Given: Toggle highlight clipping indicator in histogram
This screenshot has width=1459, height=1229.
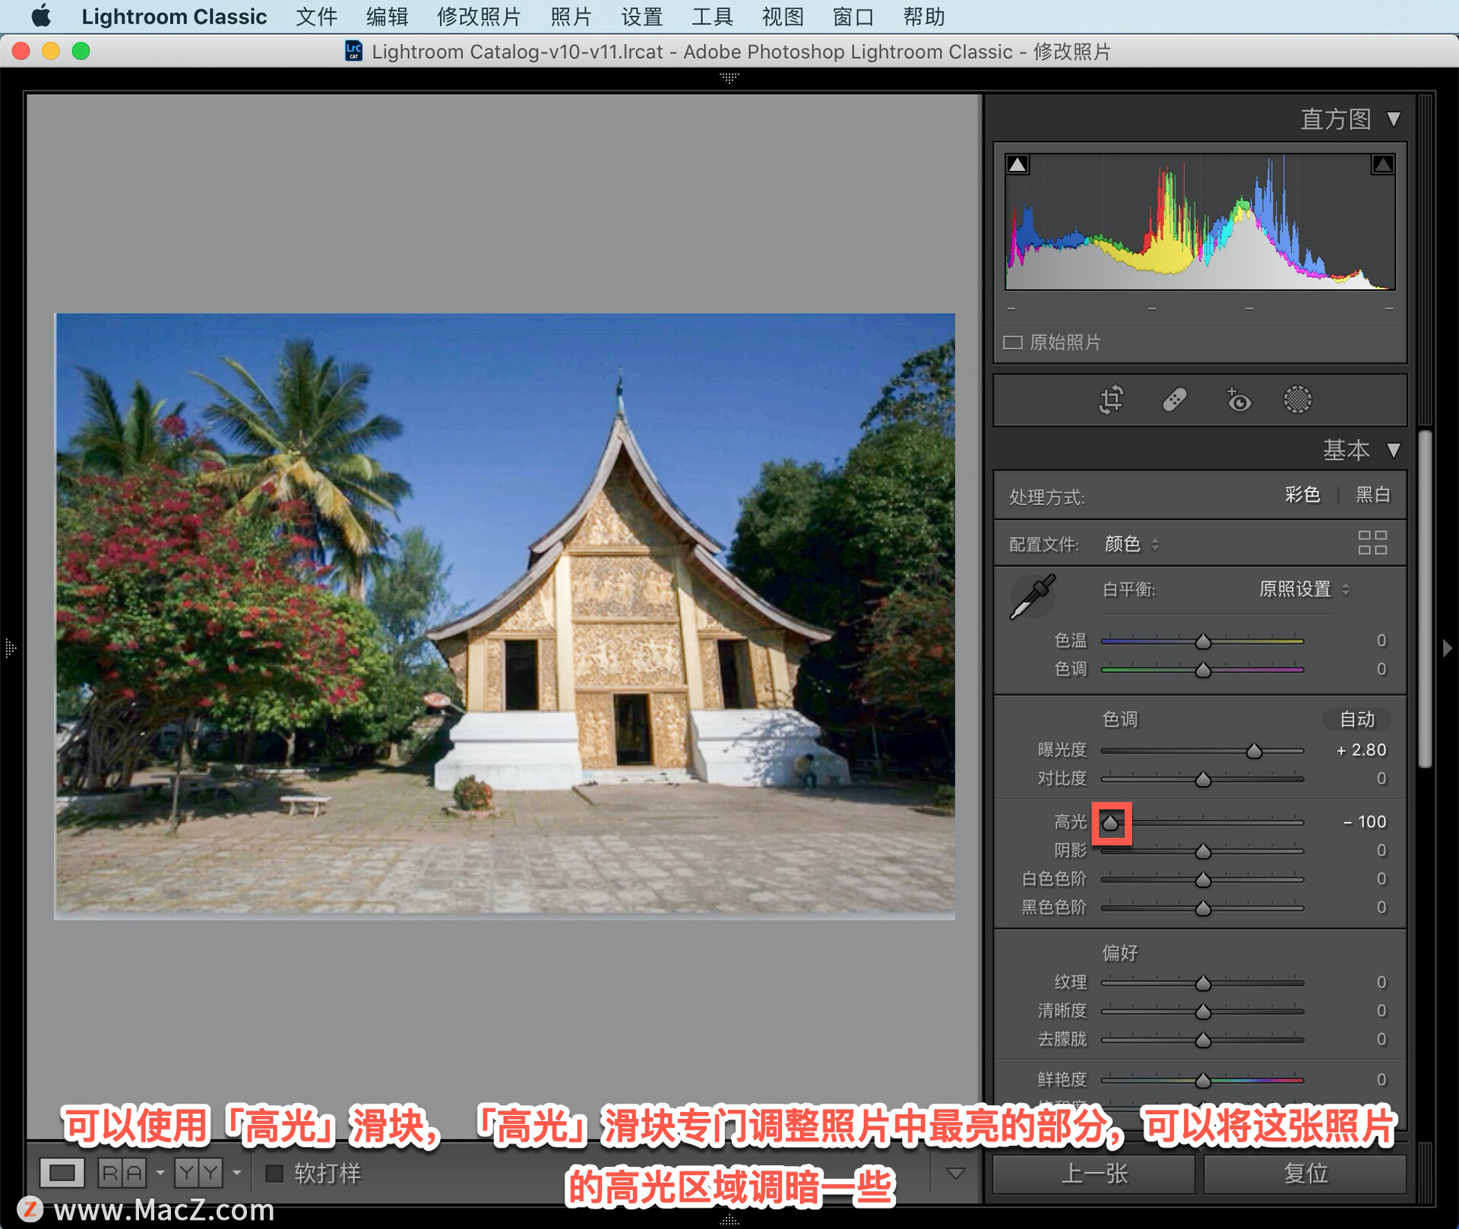Looking at the screenshot, I should [1382, 164].
